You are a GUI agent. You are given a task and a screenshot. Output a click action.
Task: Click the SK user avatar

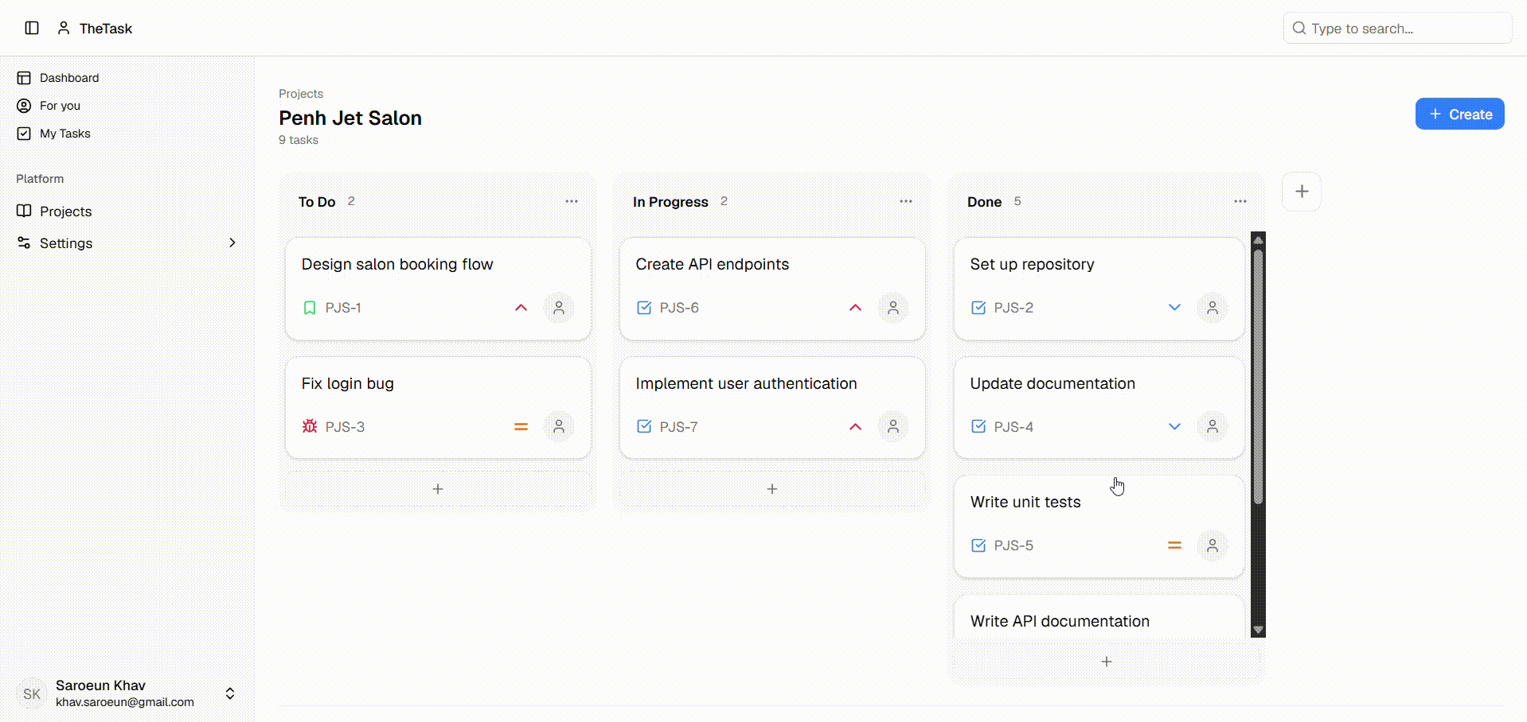(32, 693)
